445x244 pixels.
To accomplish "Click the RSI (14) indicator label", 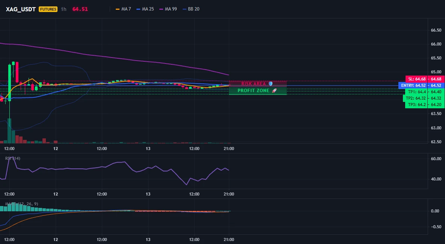I will 13,158.
